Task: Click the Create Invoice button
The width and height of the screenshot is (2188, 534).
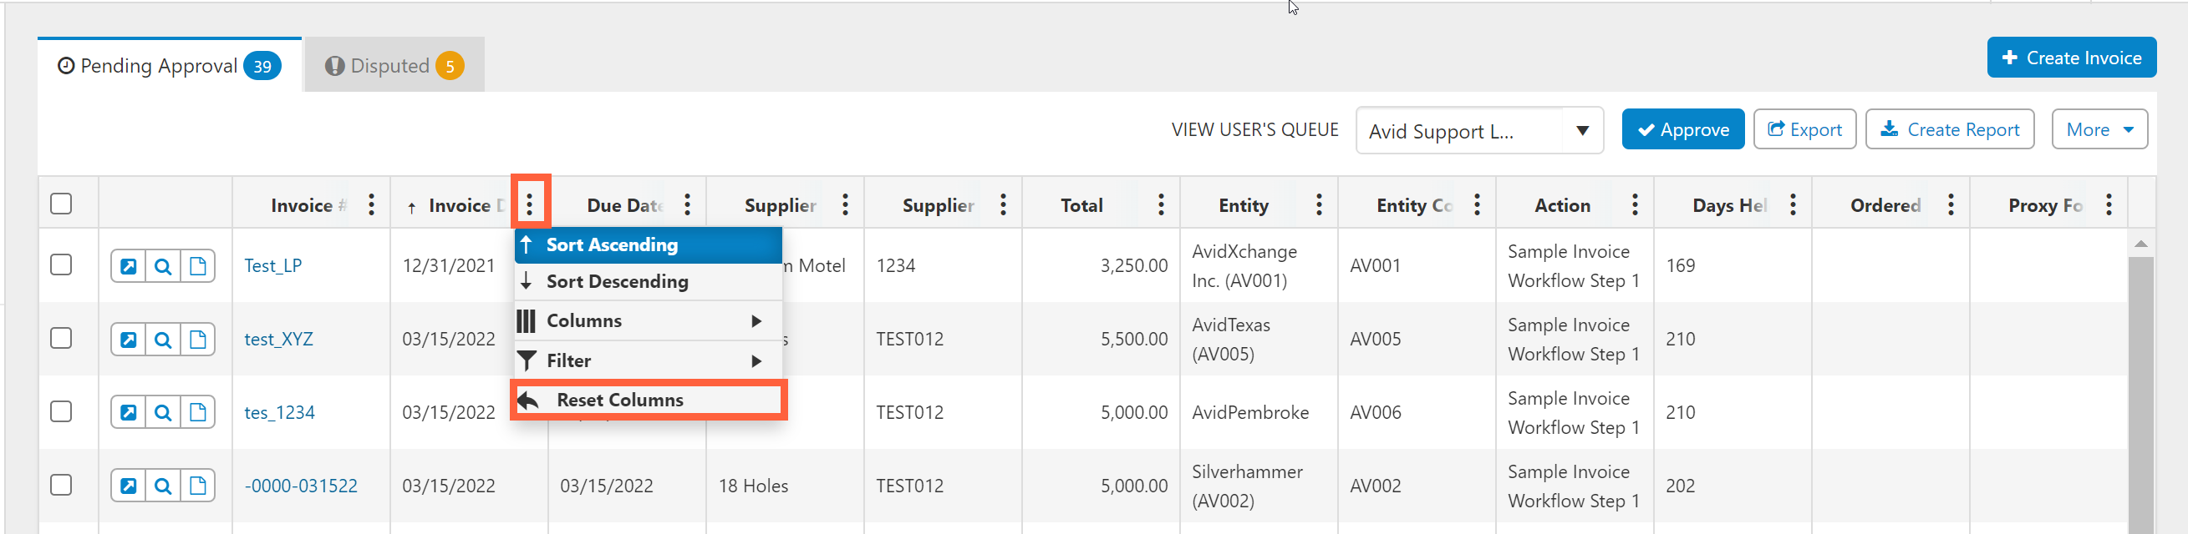Action: 2071,58
